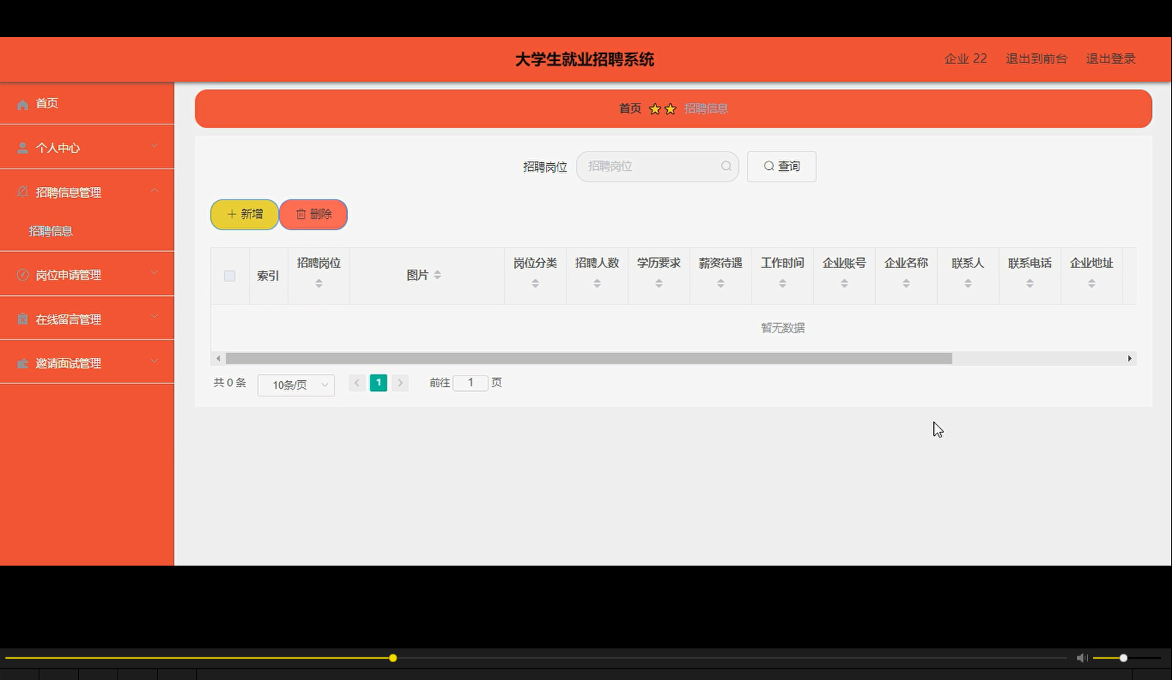Sort the table by 招聘岗位 column arrows

click(x=319, y=284)
